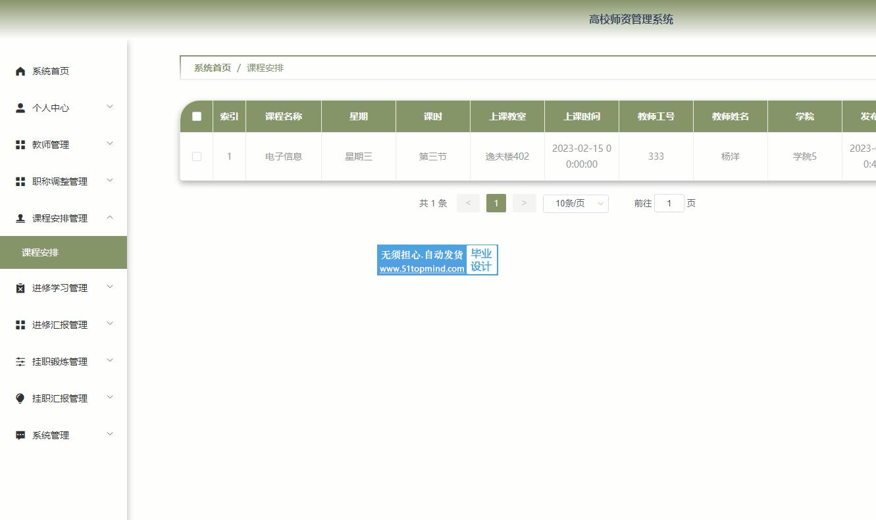Click the clipboard icon beside 进修学习管理
The height and width of the screenshot is (520, 876).
pyautogui.click(x=20, y=288)
